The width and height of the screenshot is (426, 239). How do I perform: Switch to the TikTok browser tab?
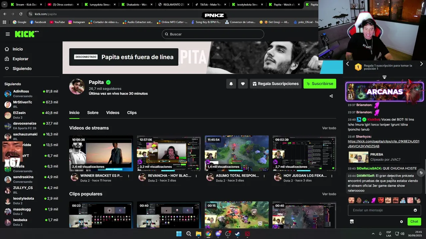click(210, 5)
